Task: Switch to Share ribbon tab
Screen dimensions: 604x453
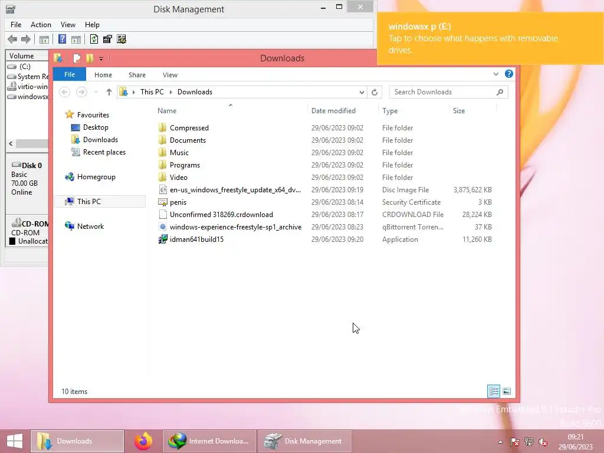Action: tap(137, 75)
